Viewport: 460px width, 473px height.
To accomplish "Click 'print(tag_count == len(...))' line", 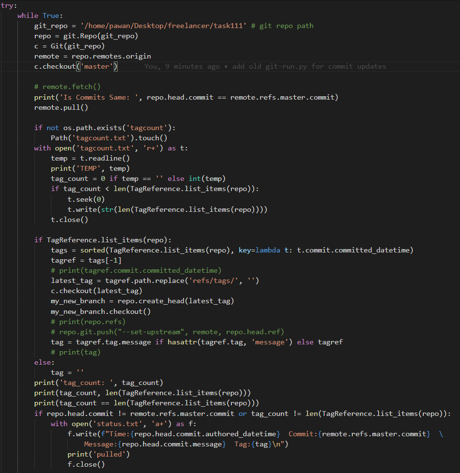I will coord(147,403).
